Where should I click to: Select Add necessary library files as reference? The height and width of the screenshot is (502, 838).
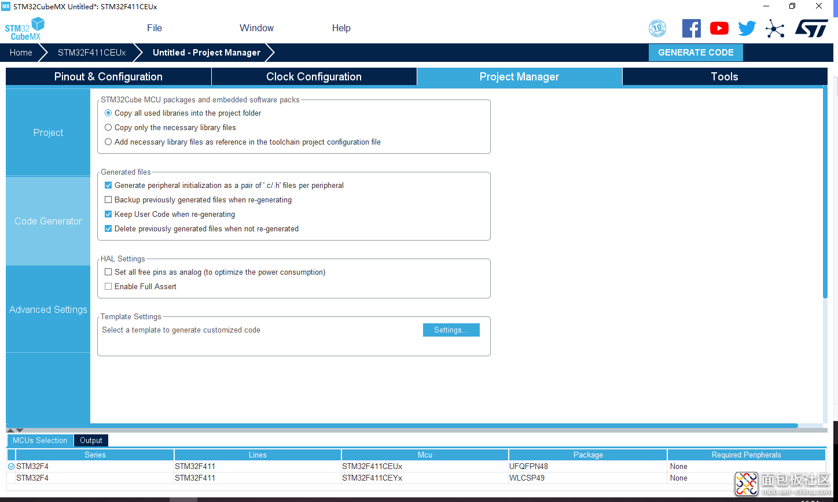tap(108, 142)
